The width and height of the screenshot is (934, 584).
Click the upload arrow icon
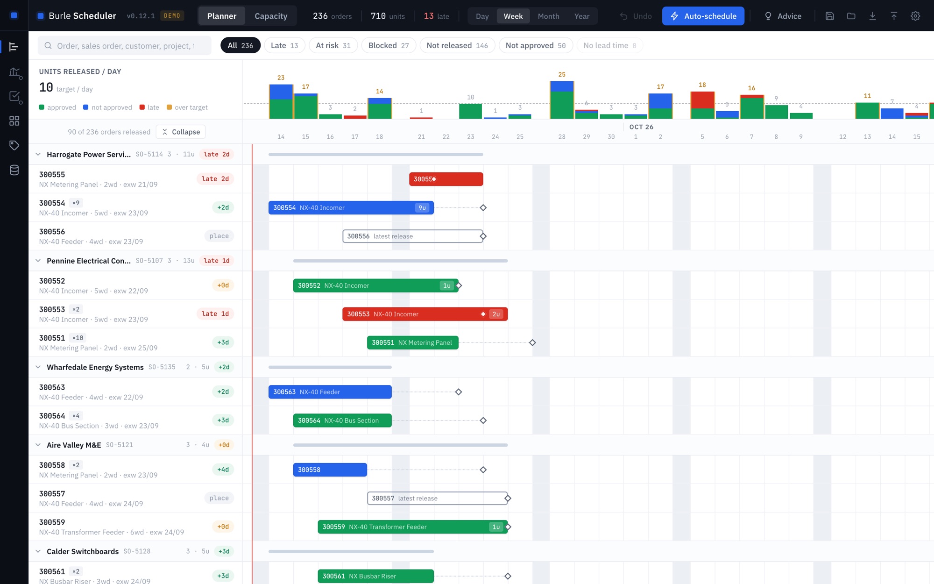click(894, 16)
